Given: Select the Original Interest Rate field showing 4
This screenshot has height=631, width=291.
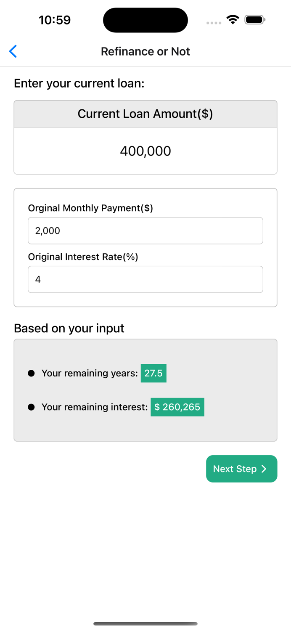Looking at the screenshot, I should 145,279.
